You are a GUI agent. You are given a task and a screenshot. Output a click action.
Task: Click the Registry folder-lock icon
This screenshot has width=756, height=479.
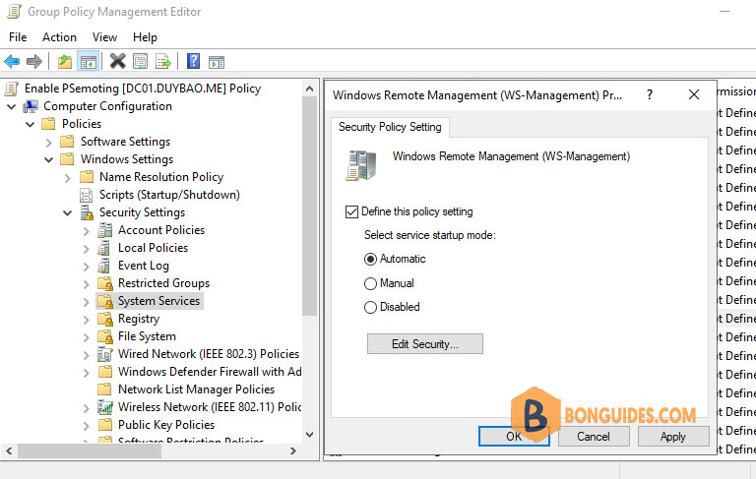tap(105, 319)
